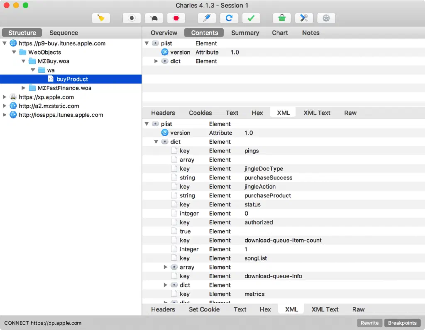Toggle breakpoints with red hexagon icon
This screenshot has width=425, height=330.
click(176, 18)
